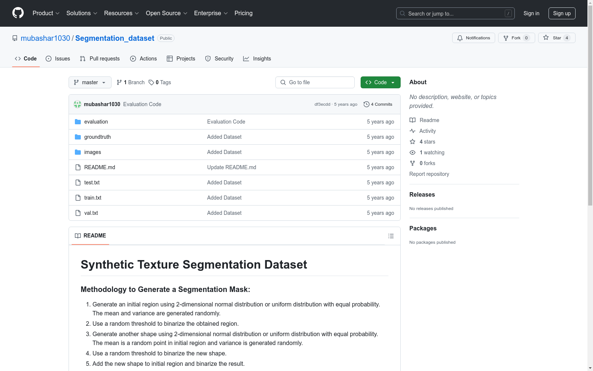Click the val.txt file icon

coord(78,213)
